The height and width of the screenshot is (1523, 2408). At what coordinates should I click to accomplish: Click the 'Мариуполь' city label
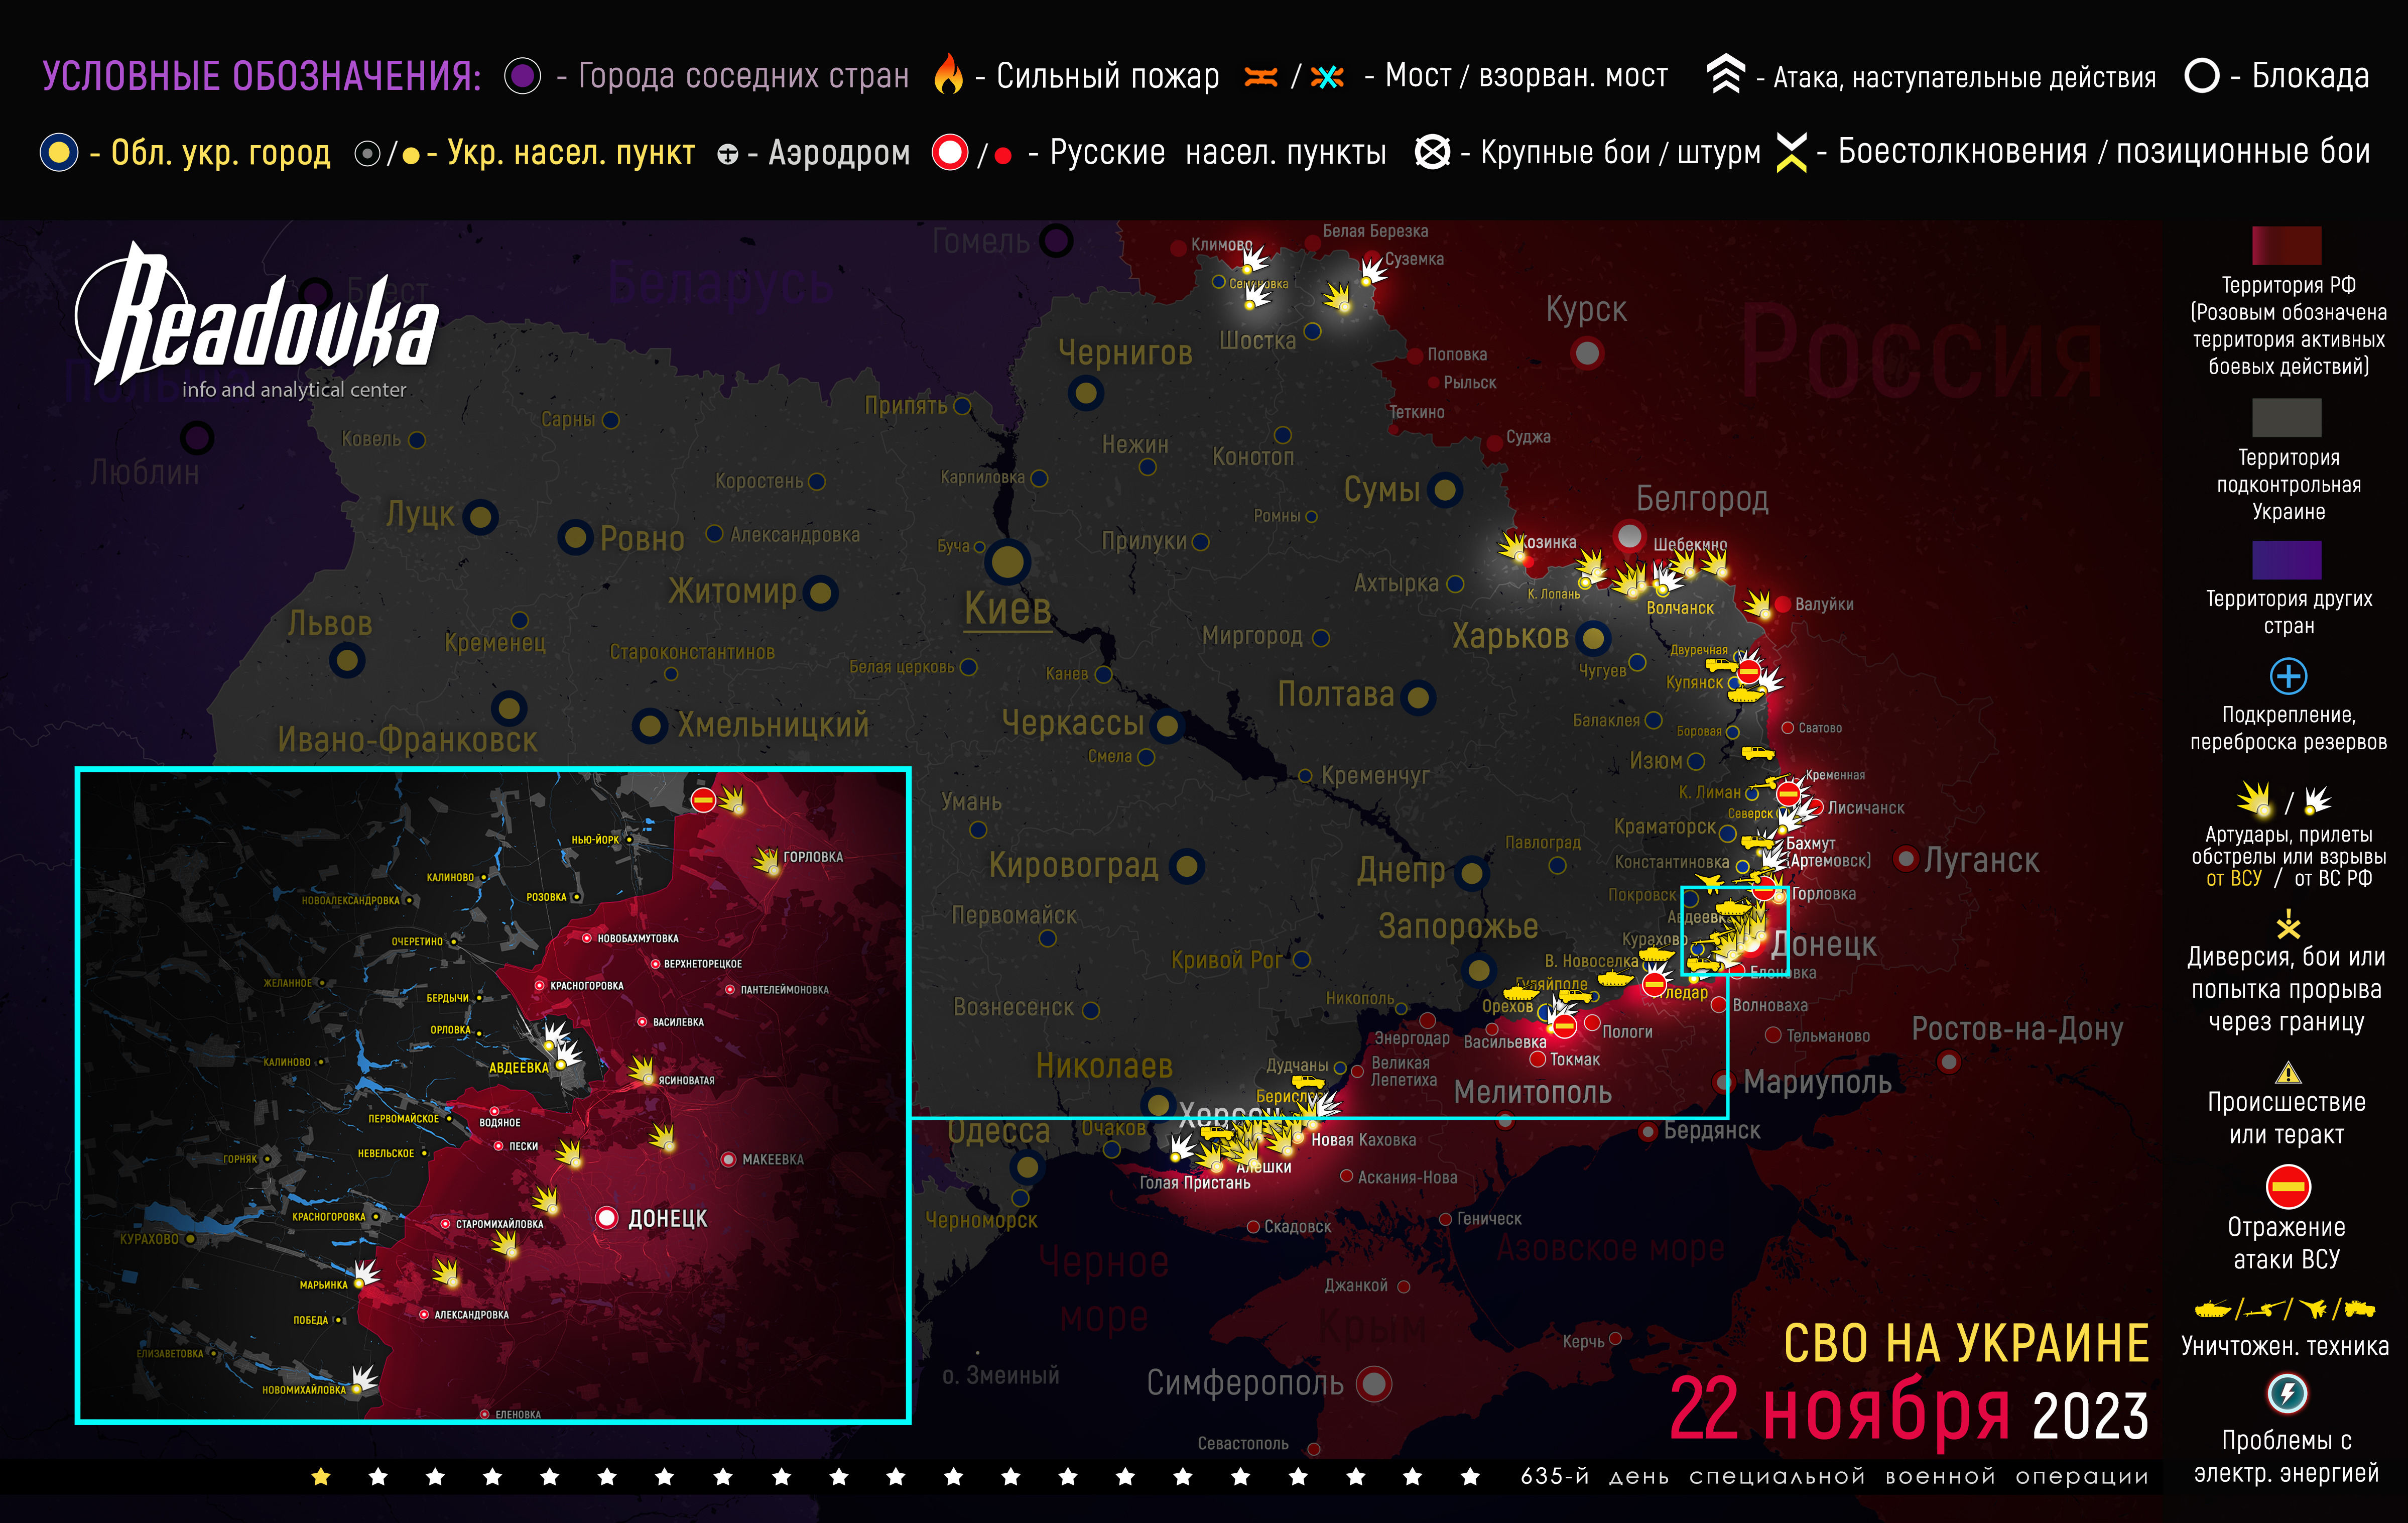1818,1082
